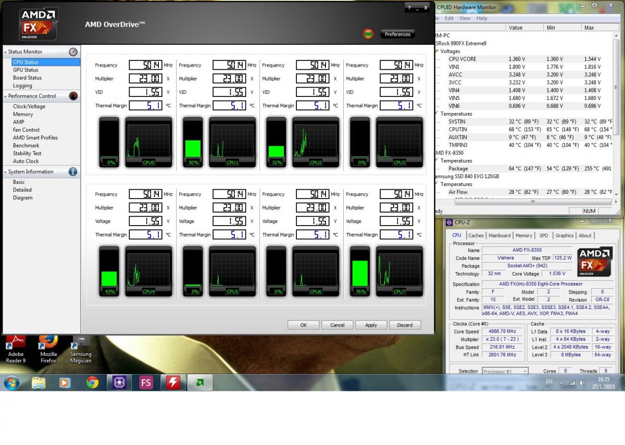
Task: Switch to Graphics tab in CPU-Z
Action: point(564,236)
